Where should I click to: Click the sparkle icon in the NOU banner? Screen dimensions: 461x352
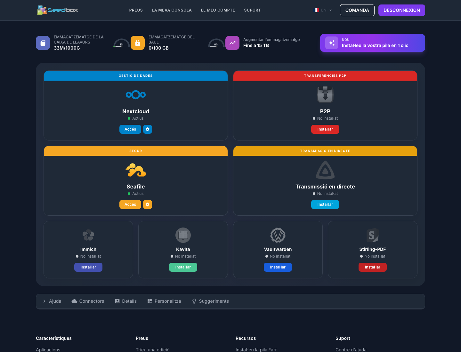pyautogui.click(x=332, y=43)
